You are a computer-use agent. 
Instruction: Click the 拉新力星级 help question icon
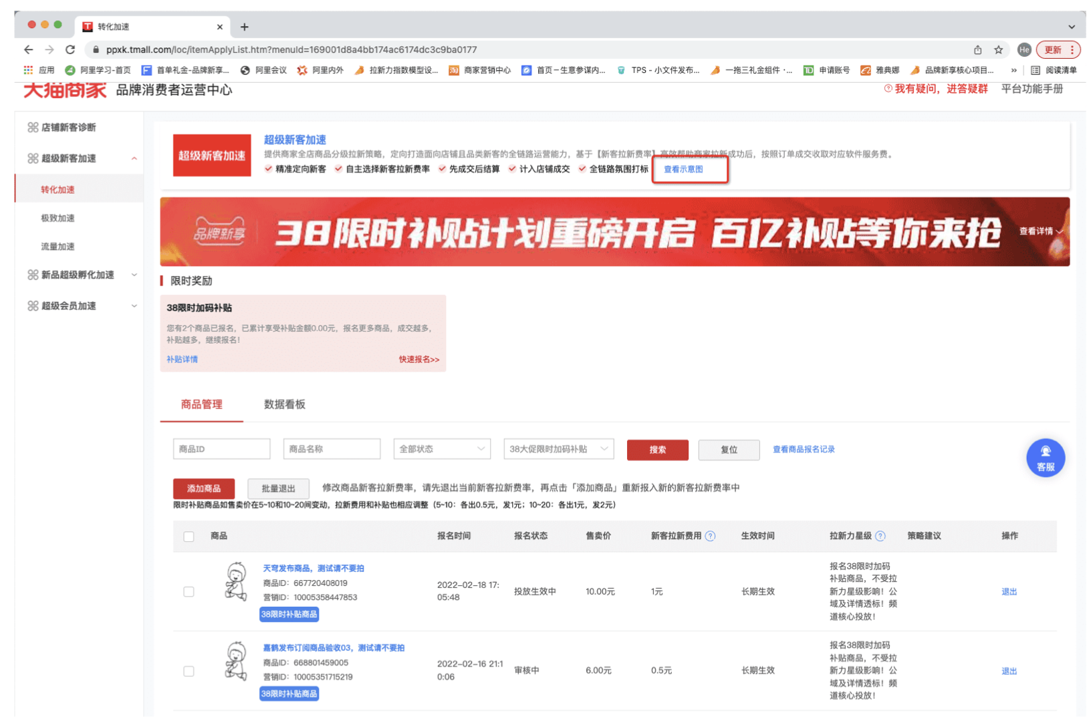click(880, 536)
